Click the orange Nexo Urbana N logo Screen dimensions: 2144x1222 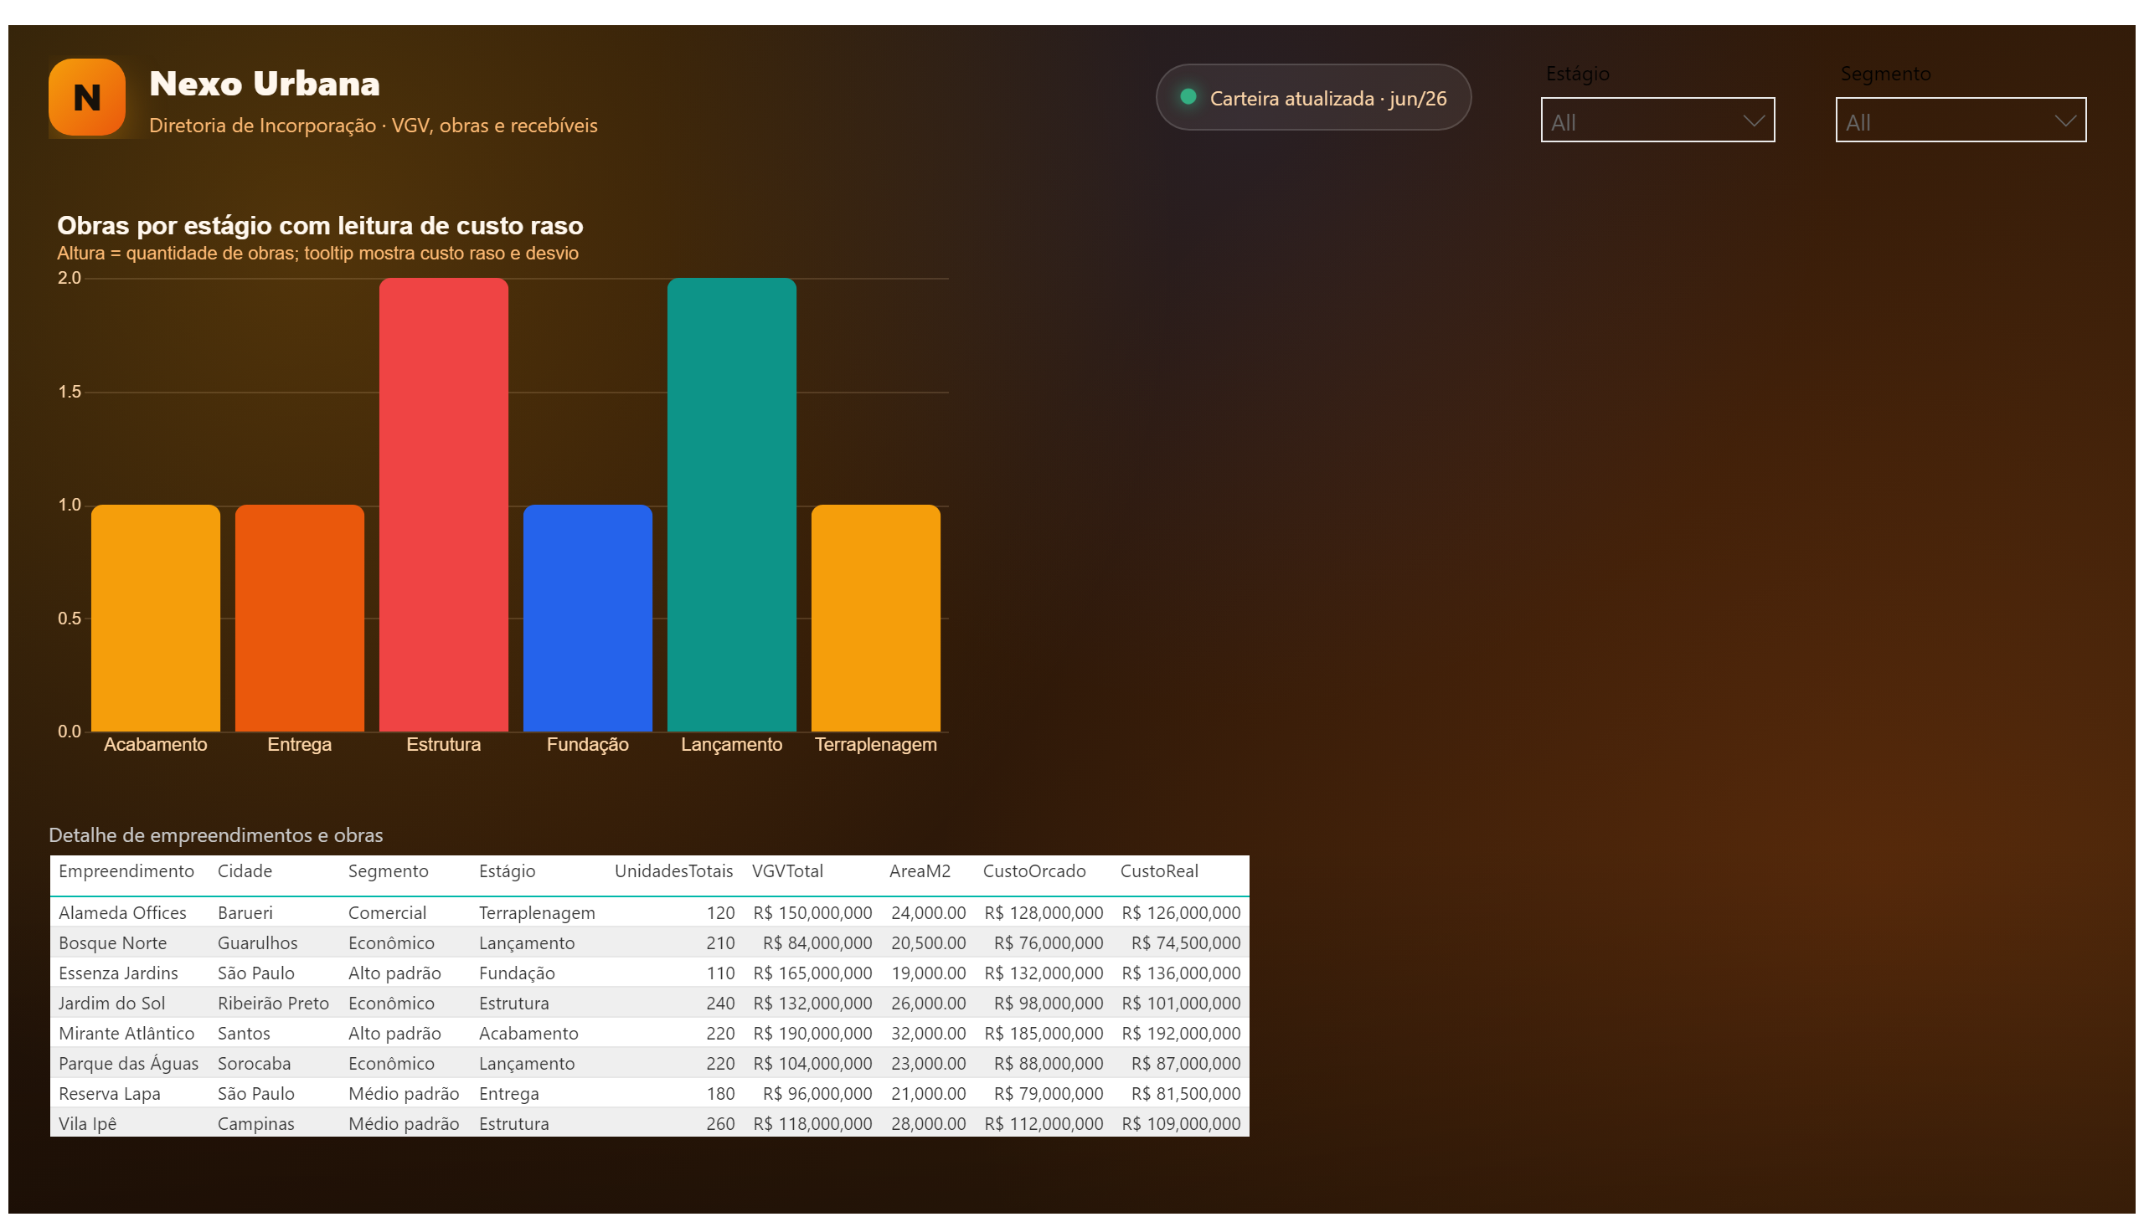coord(87,97)
